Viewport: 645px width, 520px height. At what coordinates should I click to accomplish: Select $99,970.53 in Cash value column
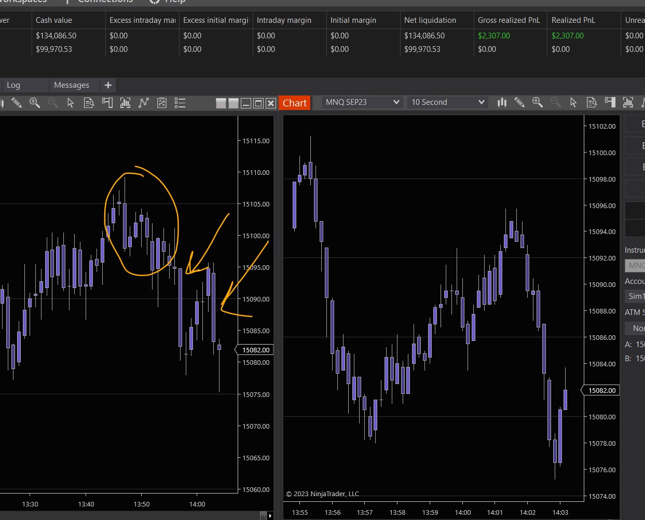54,49
